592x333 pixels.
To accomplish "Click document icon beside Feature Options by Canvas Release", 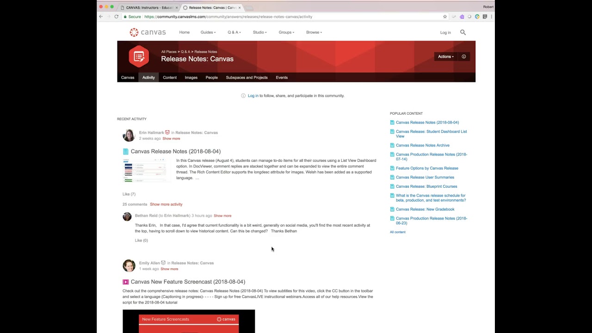I will (392, 168).
